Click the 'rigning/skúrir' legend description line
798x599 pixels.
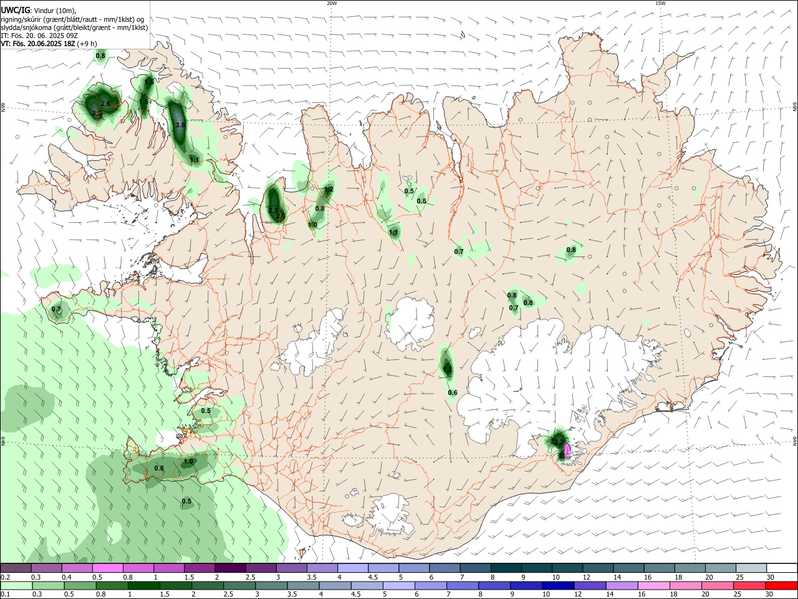[x=72, y=19]
